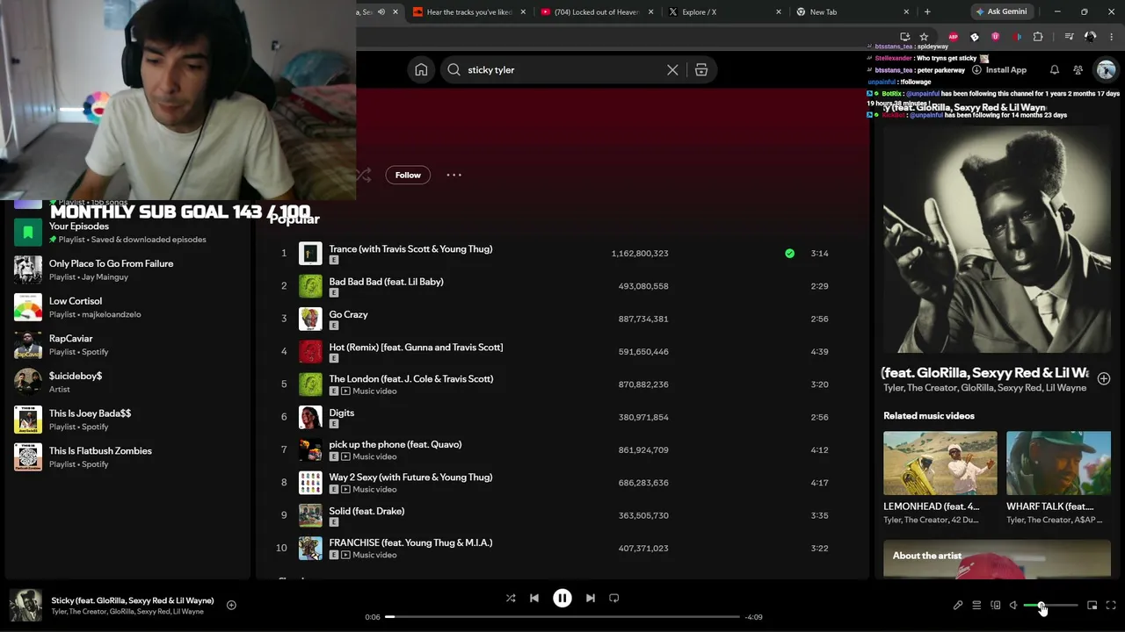Select Hot (Remix) track row

562,351
